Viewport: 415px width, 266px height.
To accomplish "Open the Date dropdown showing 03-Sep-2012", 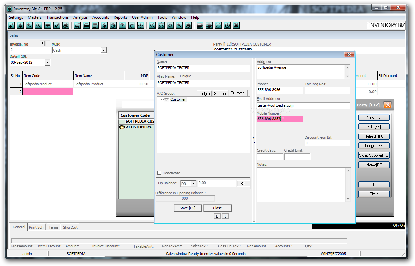I will coord(47,63).
